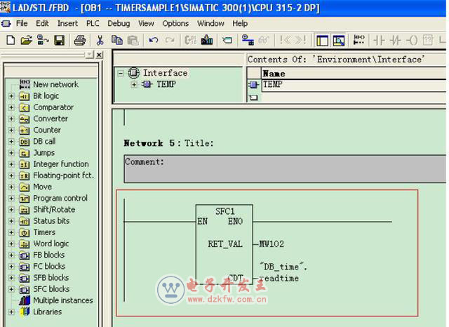Click the Cut scissors icon
Viewport: 449px width, 327px height.
click(100, 41)
